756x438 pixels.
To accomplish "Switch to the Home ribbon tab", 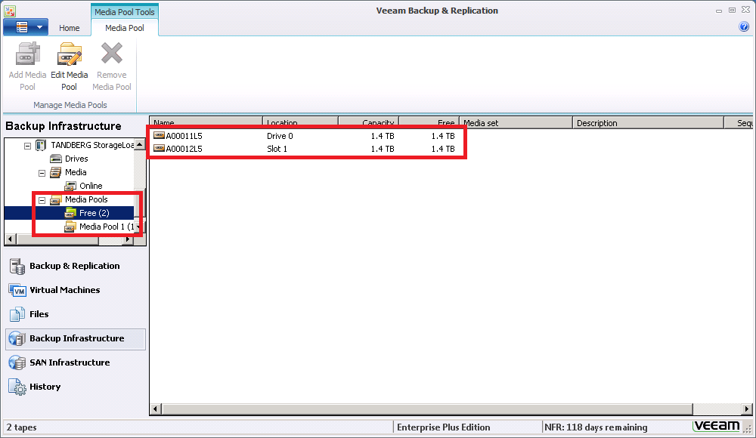I will [x=70, y=28].
